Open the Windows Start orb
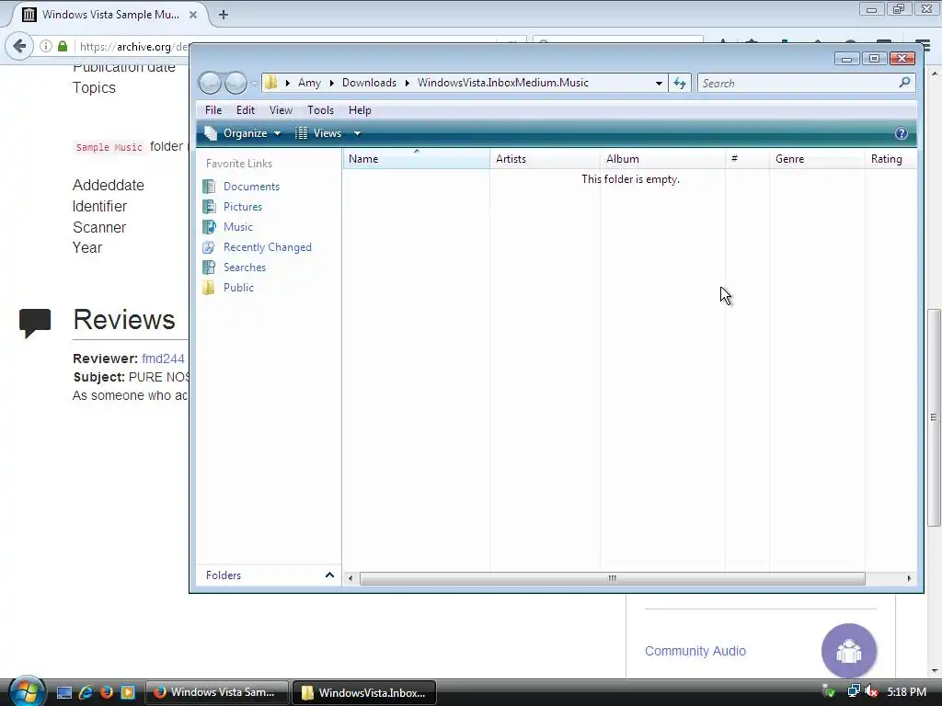The image size is (942, 706). [26, 691]
